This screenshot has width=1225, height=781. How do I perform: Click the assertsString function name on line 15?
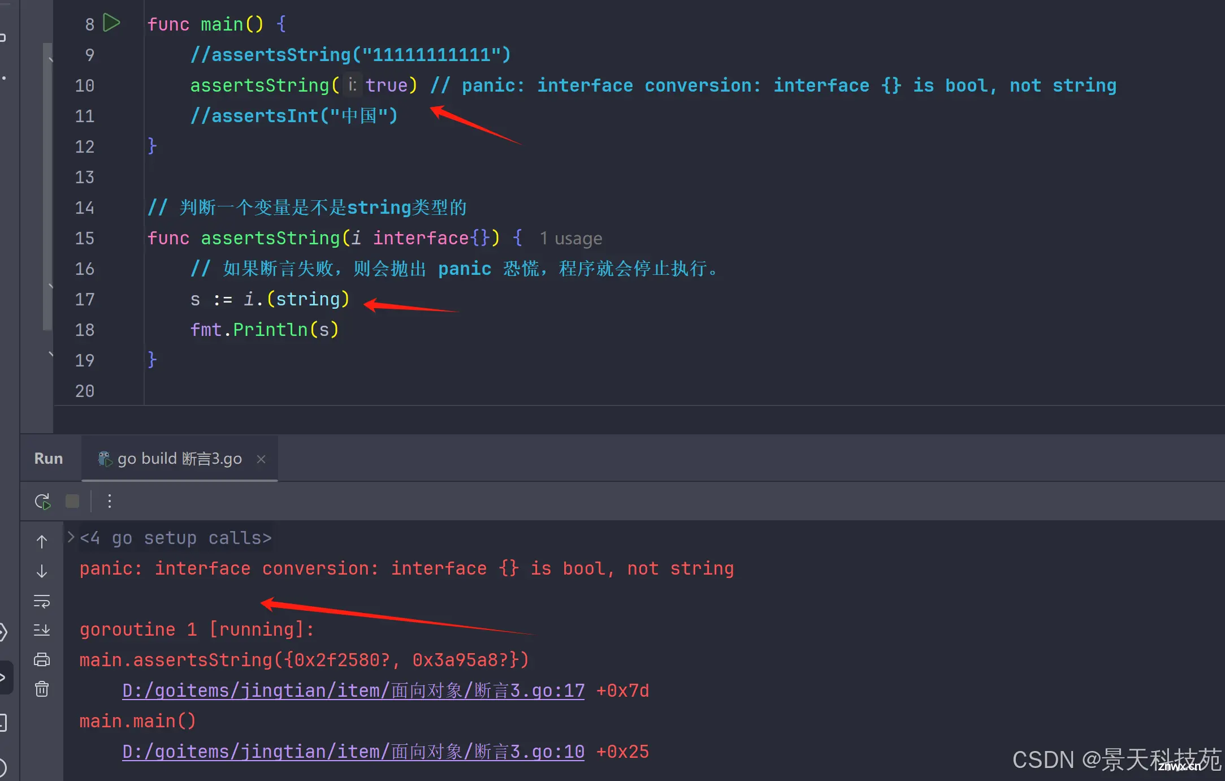click(270, 238)
